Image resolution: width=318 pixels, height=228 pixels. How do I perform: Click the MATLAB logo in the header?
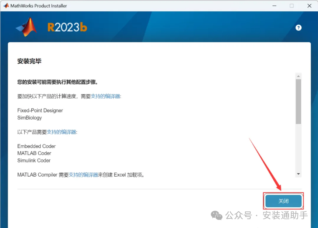pos(27,27)
